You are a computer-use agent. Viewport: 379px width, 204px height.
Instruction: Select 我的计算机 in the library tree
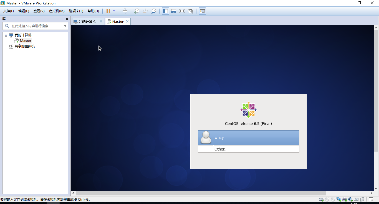(23, 35)
